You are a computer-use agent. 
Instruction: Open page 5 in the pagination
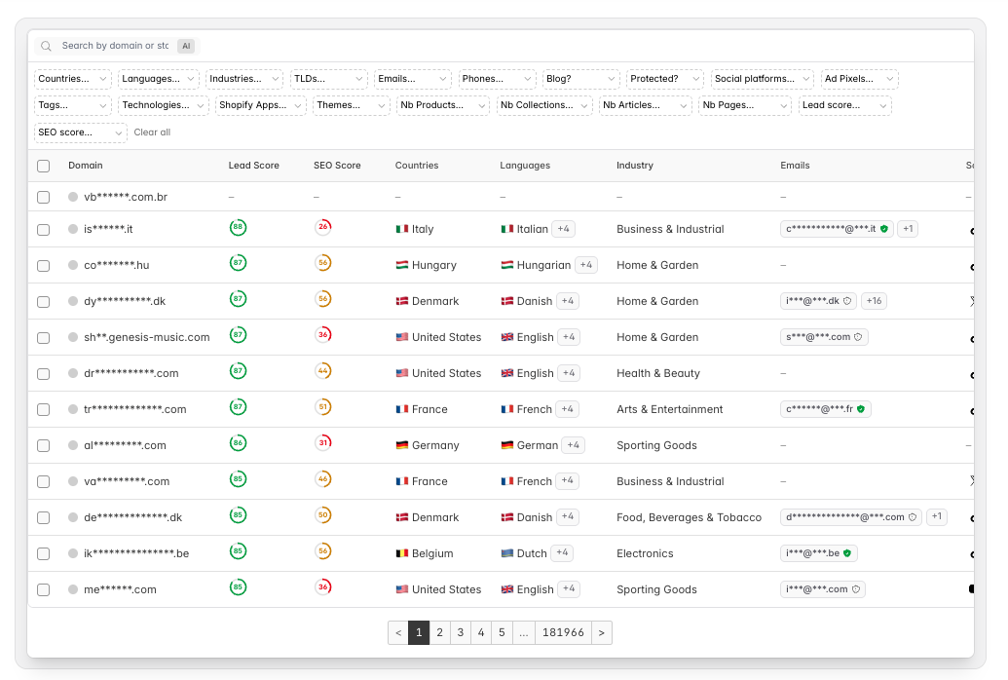(502, 632)
